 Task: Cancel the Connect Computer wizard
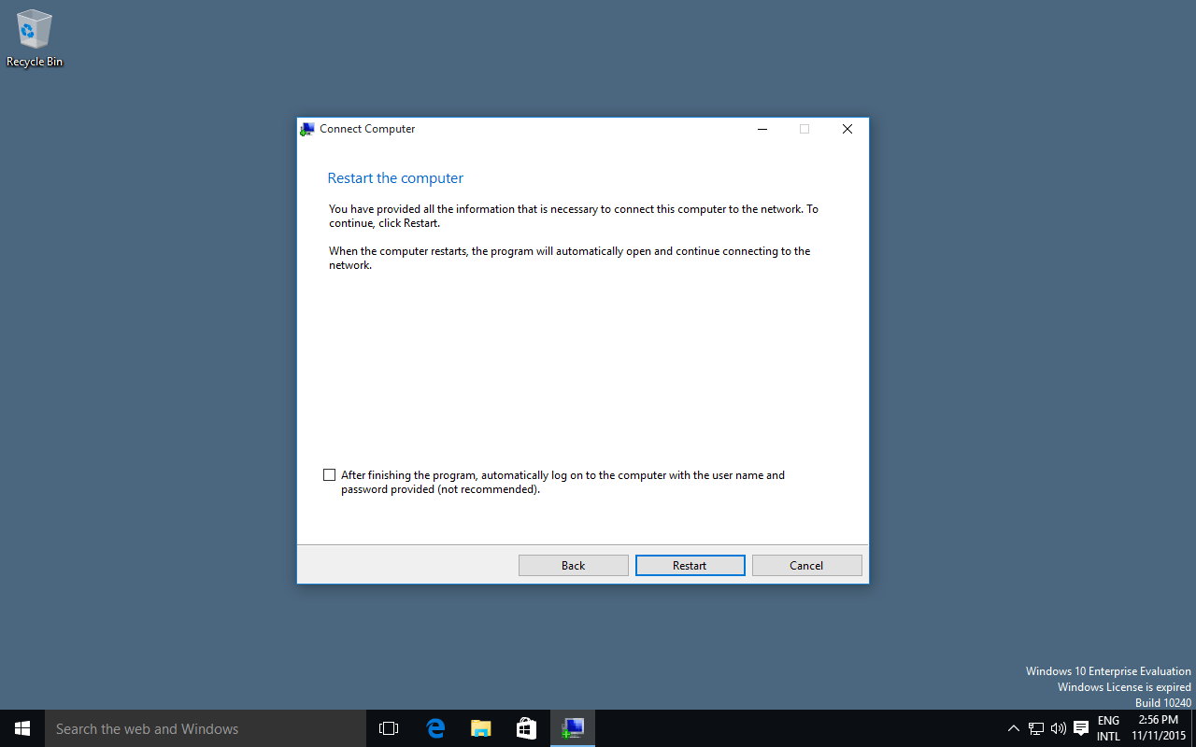point(806,565)
